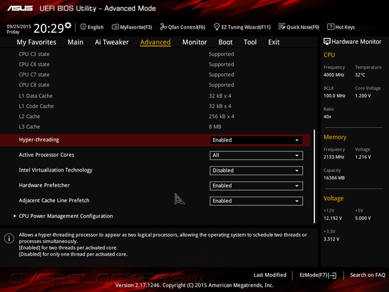Open the Monitor tab
Image resolution: width=389 pixels, height=292 pixels.
[194, 42]
